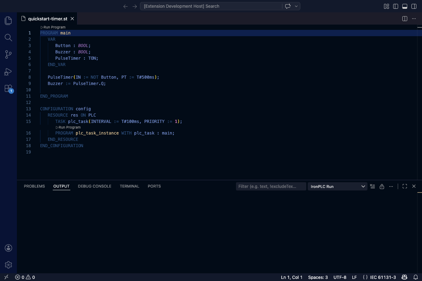Viewport: 422px width, 281px height.
Task: Change end of line sequence LF
Action: (354, 277)
